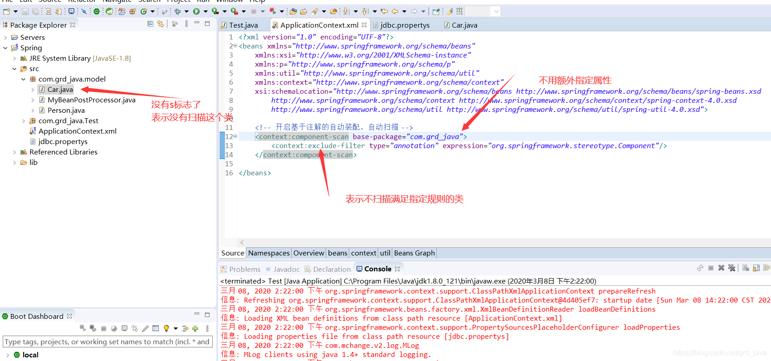
Task: Click the New file toolbar icon
Action: [6, 11]
